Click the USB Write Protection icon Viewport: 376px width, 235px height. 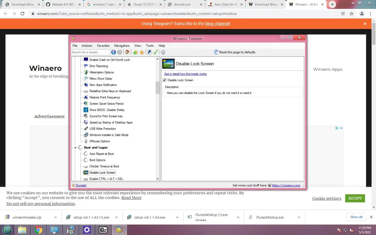click(86, 129)
